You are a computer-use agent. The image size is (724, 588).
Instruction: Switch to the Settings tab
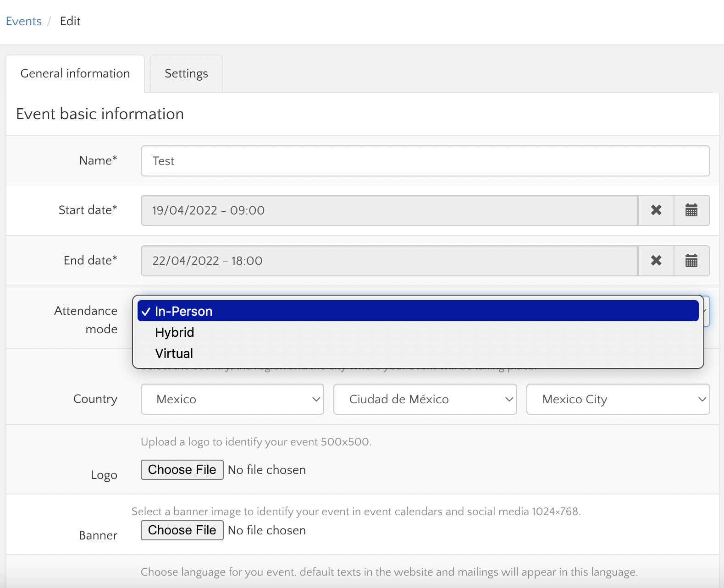point(186,74)
